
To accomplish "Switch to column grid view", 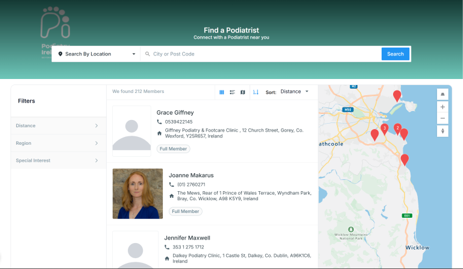I will [222, 92].
